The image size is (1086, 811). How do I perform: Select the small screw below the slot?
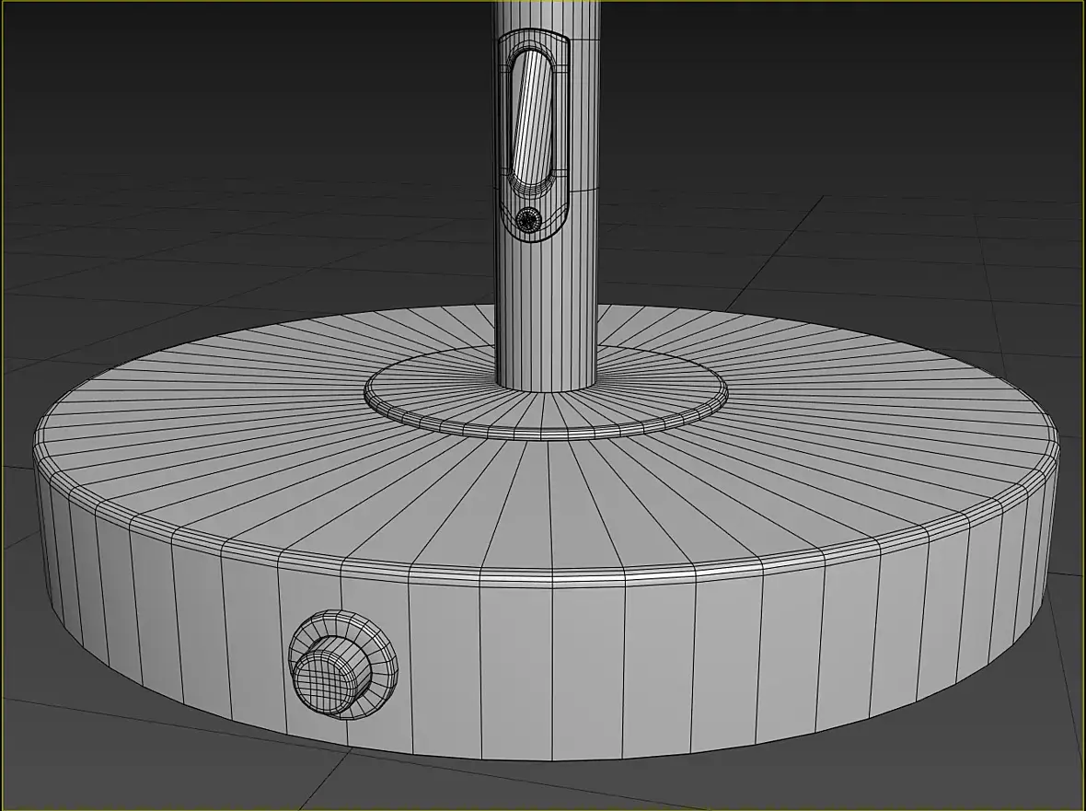click(x=528, y=219)
